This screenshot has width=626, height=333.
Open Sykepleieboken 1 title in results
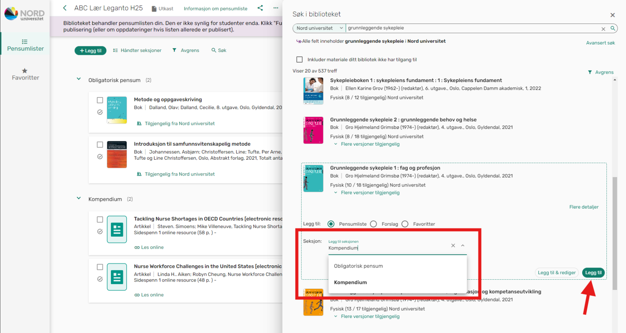tap(416, 80)
